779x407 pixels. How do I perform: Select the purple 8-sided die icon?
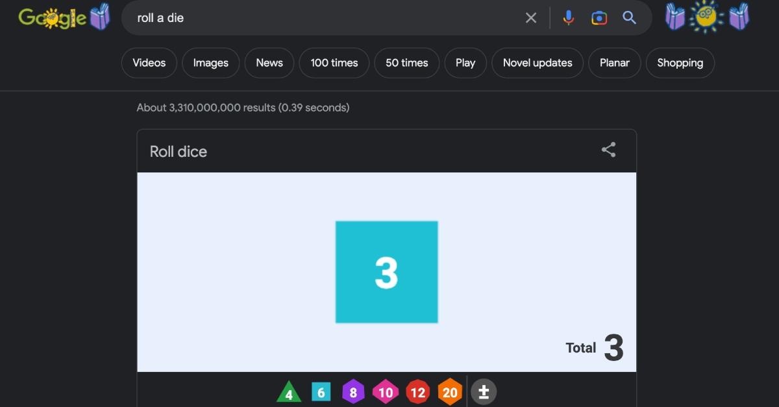point(353,392)
